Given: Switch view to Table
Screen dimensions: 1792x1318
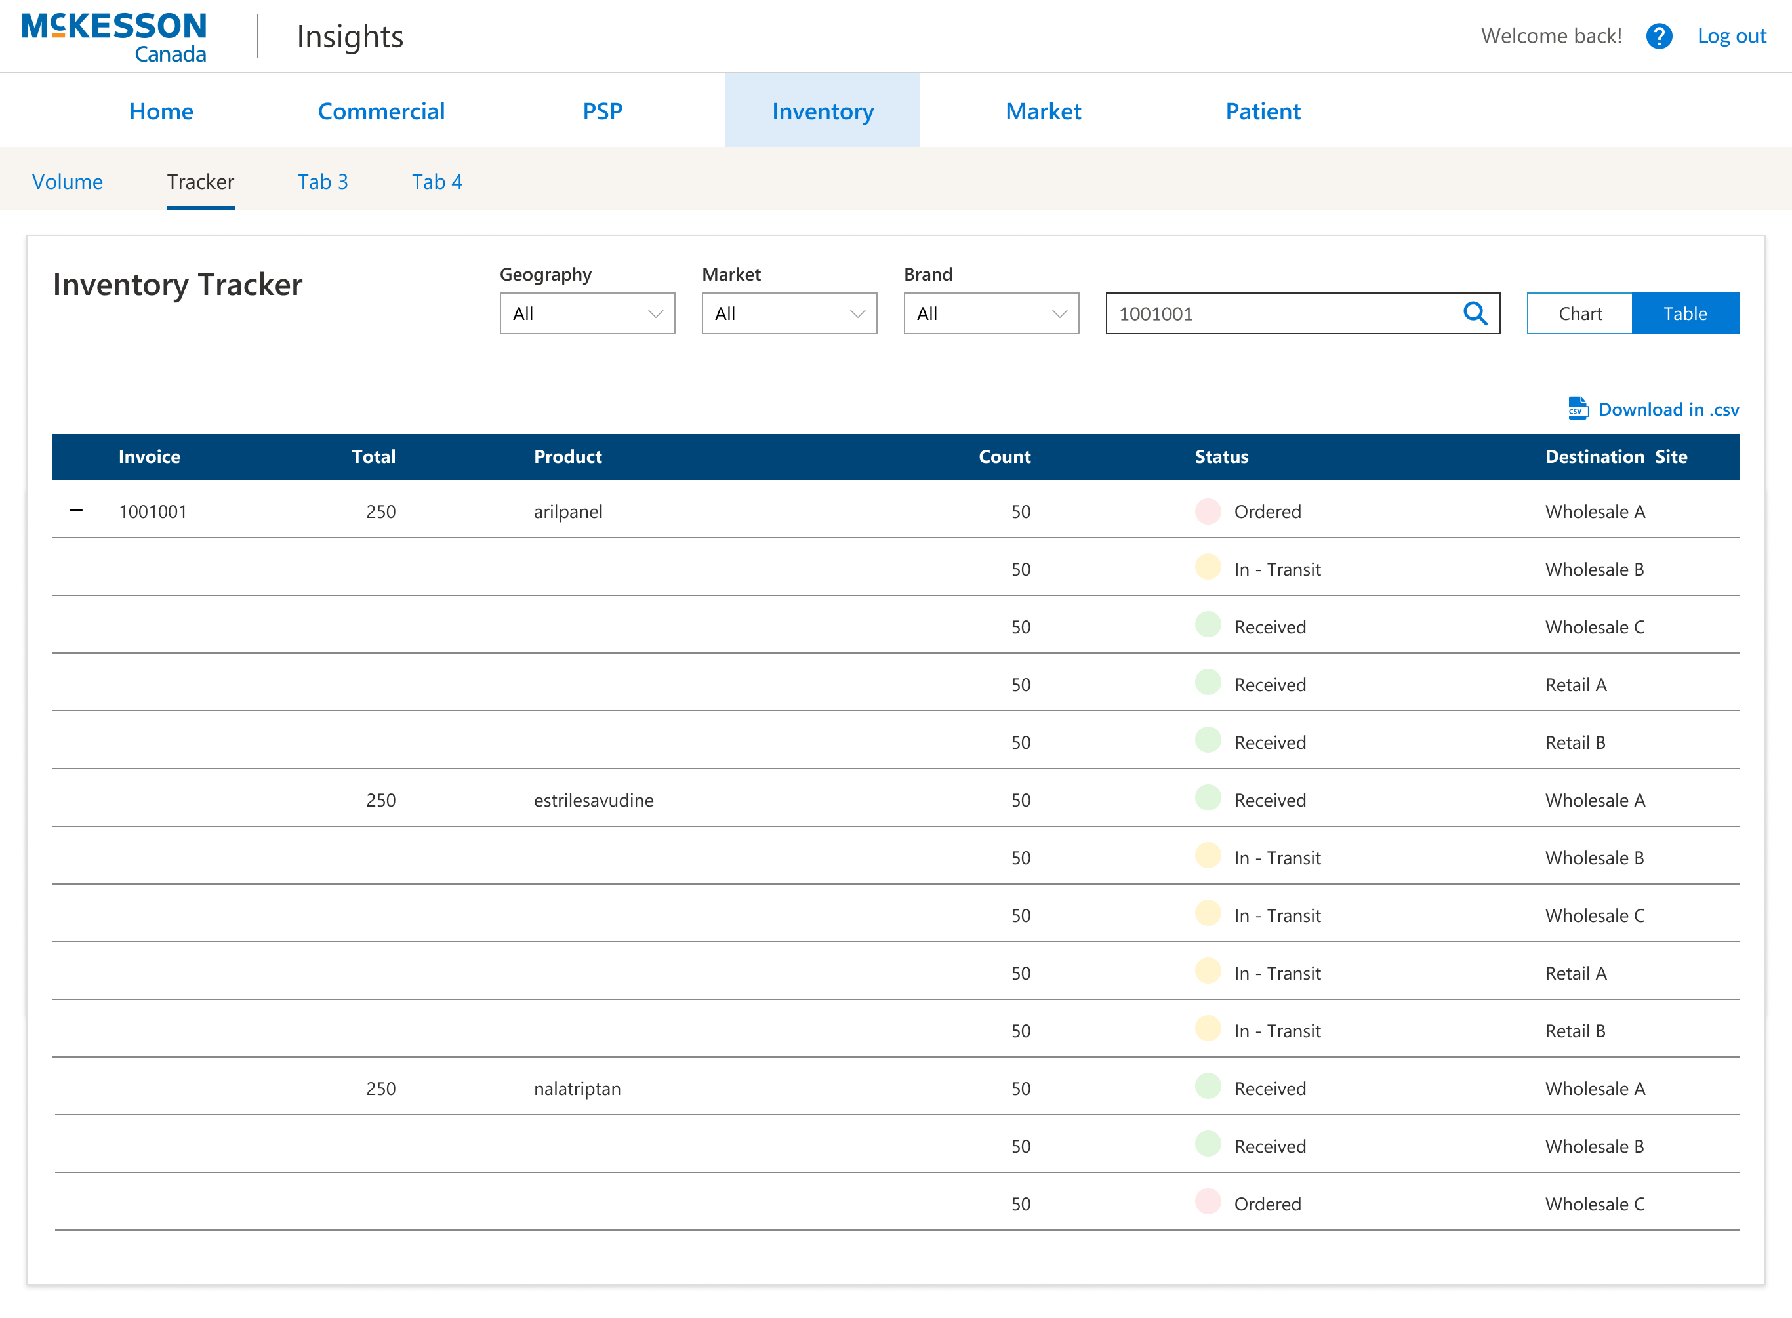Looking at the screenshot, I should (1685, 313).
